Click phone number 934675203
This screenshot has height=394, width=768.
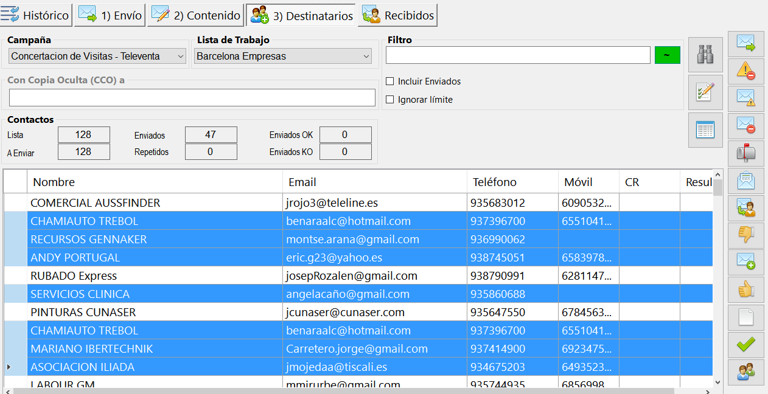pos(498,367)
